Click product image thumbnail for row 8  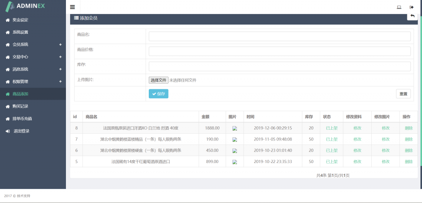(234, 128)
